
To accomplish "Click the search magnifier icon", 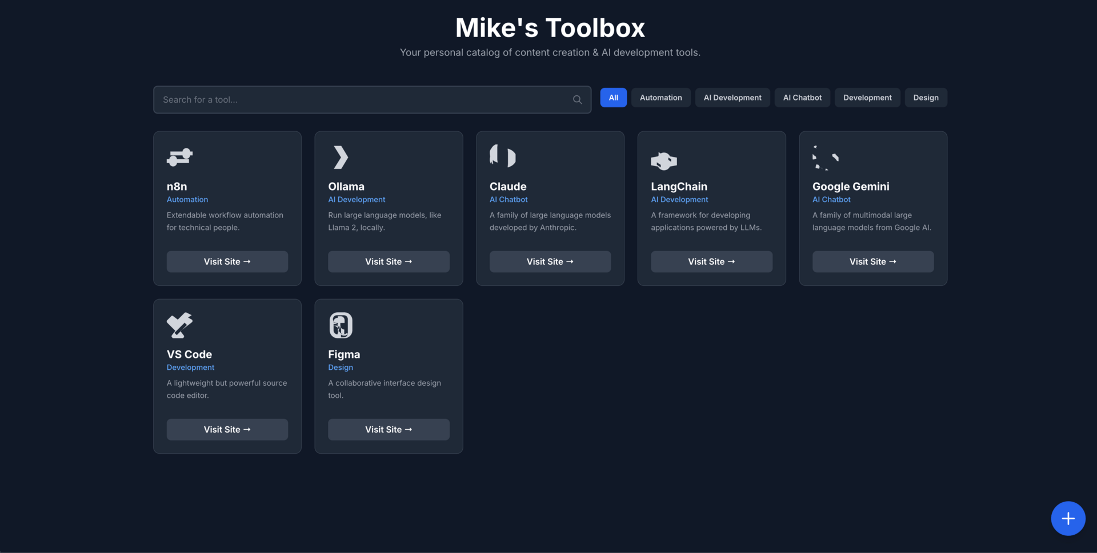I will point(578,100).
